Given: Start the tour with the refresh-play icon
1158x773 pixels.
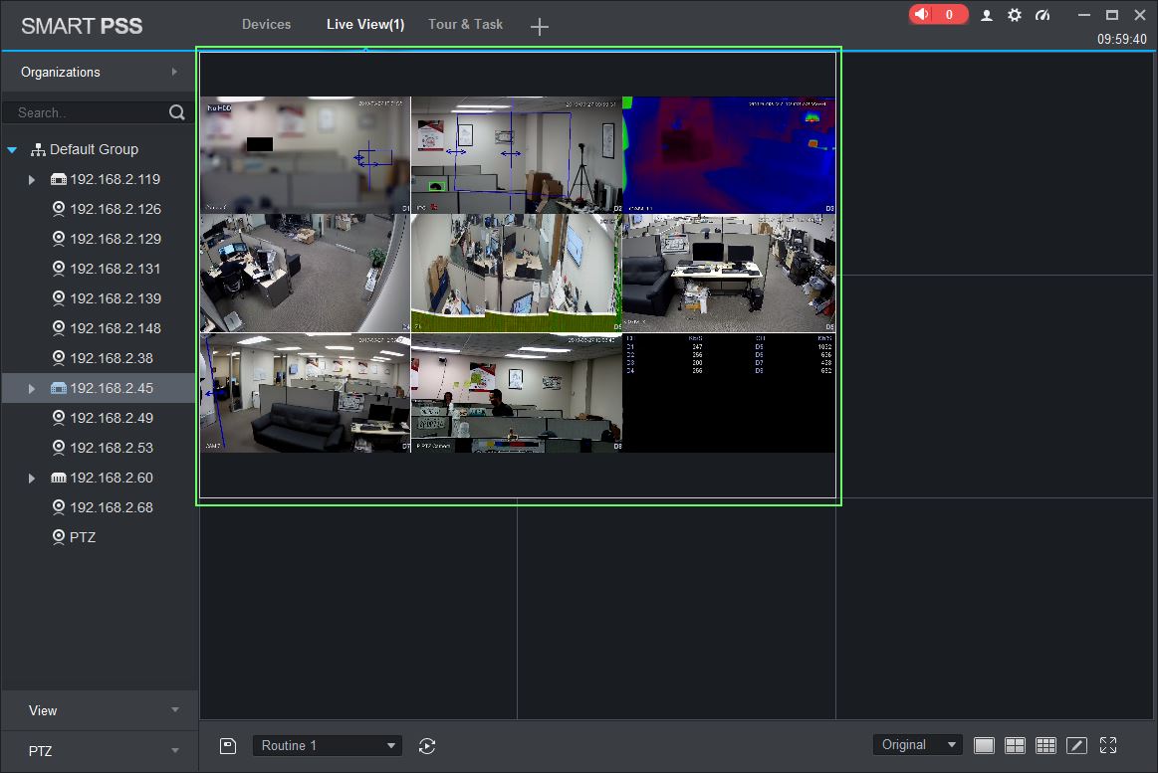Looking at the screenshot, I should (x=427, y=746).
